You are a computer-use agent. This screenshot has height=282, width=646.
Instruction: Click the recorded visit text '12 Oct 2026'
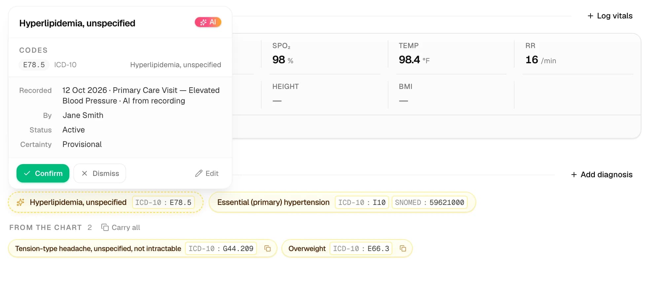tap(85, 90)
